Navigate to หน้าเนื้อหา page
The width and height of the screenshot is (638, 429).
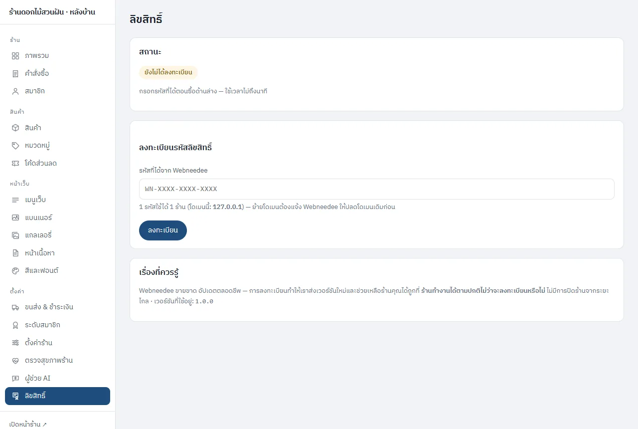tap(57, 253)
